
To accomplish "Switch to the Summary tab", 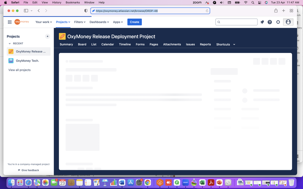I will click(x=66, y=44).
